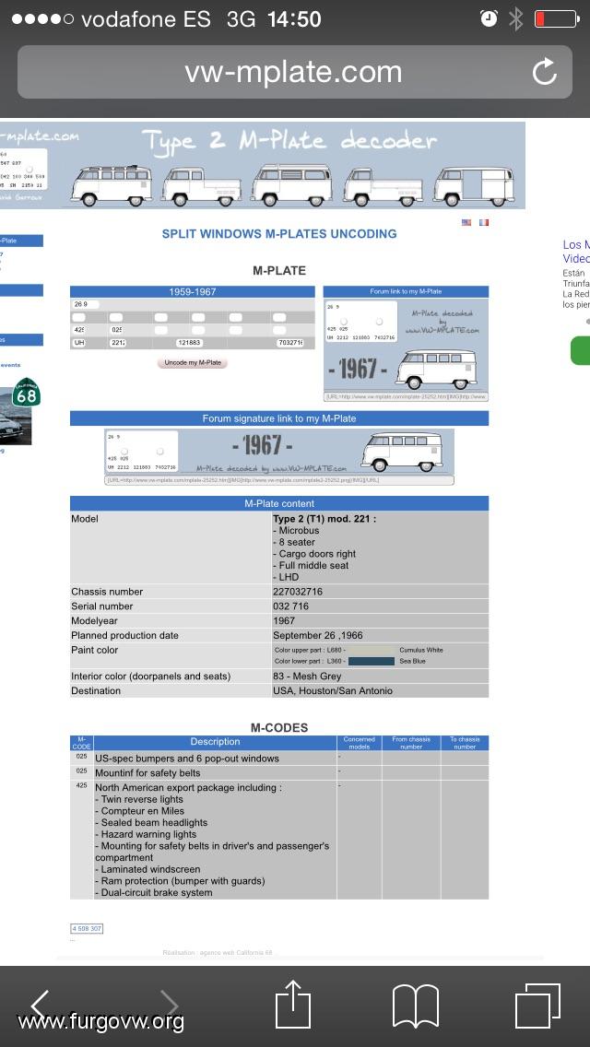Screen dimensions: 590x1047
Task: Click '83 - Mesh Grey' interior color
Action: 307,676
